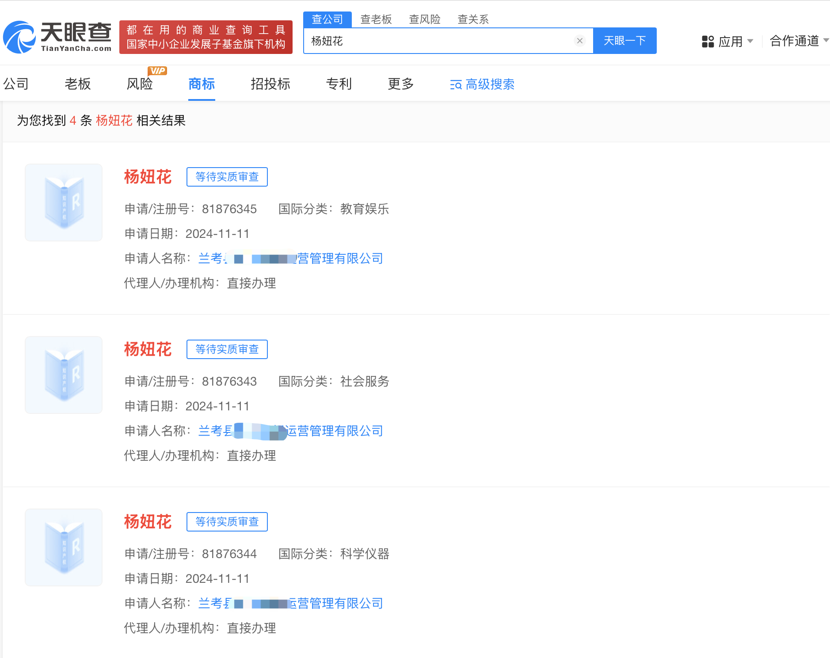This screenshot has width=830, height=658.
Task: Select the 查老板 search tab
Action: coord(376,19)
